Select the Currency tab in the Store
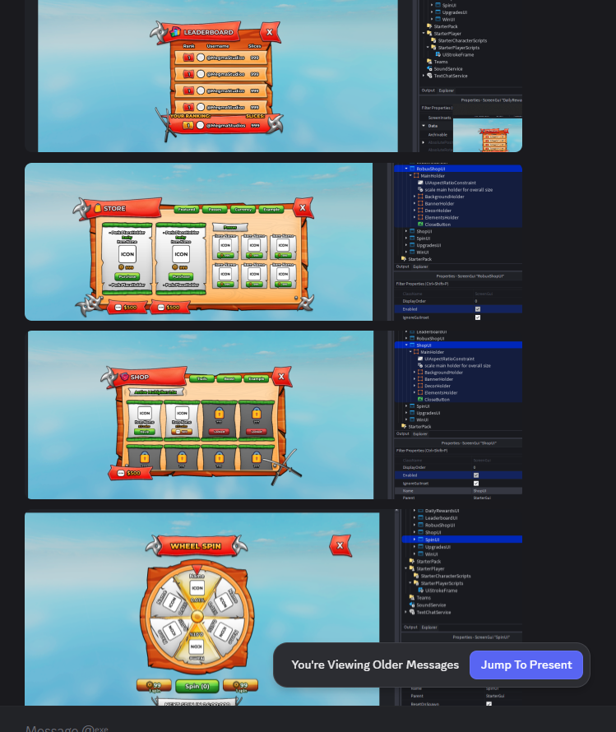The image size is (616, 732). pyautogui.click(x=243, y=210)
